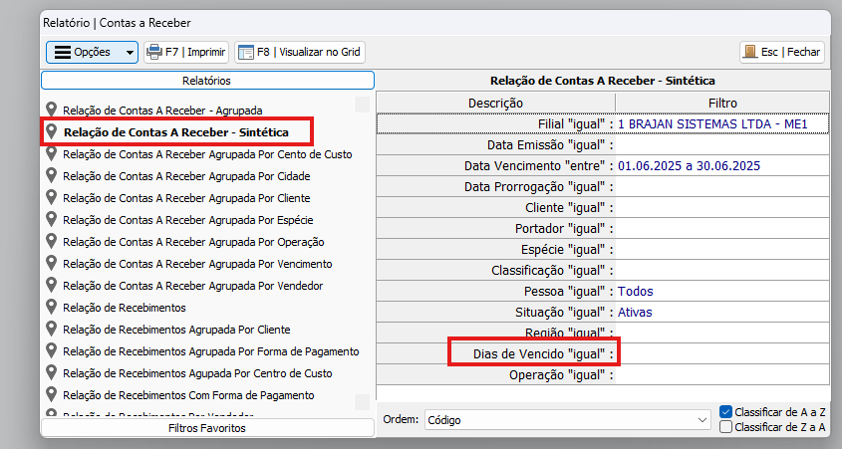Screen dimensions: 842x449
Task: Open the Opções dropdown arrow
Action: click(x=129, y=52)
